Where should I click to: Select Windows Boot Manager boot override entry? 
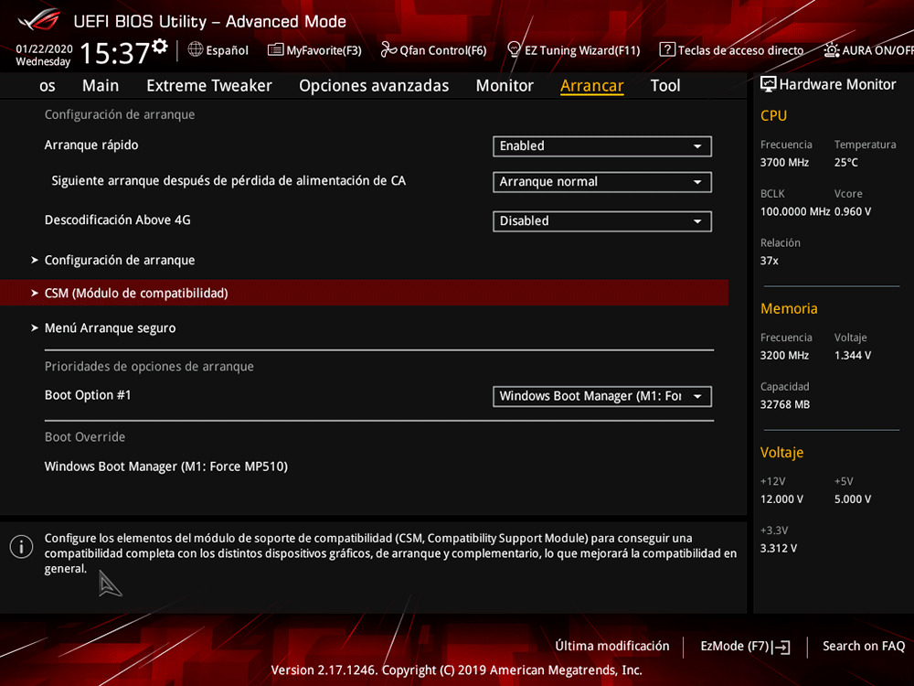pyautogui.click(x=166, y=466)
